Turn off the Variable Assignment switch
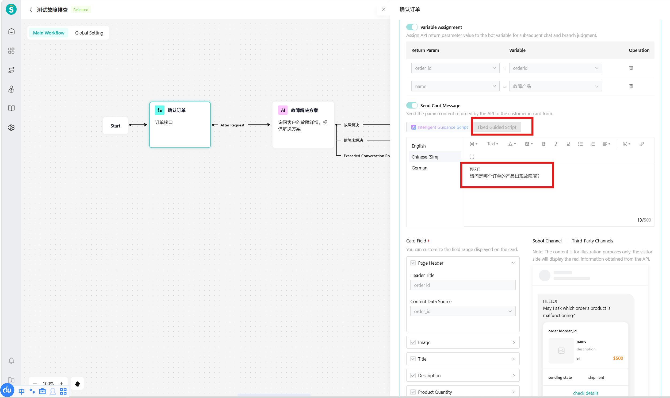670x398 pixels. tap(412, 27)
